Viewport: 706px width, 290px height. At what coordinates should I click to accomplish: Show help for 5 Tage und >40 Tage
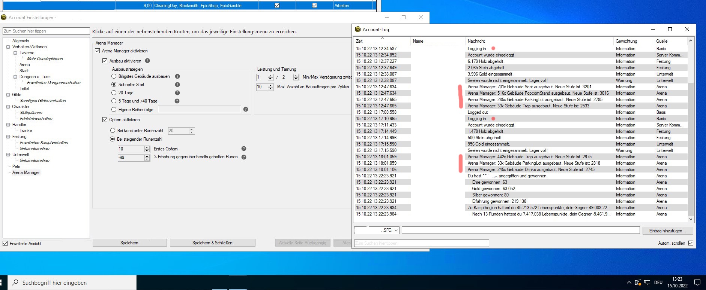[x=177, y=101]
